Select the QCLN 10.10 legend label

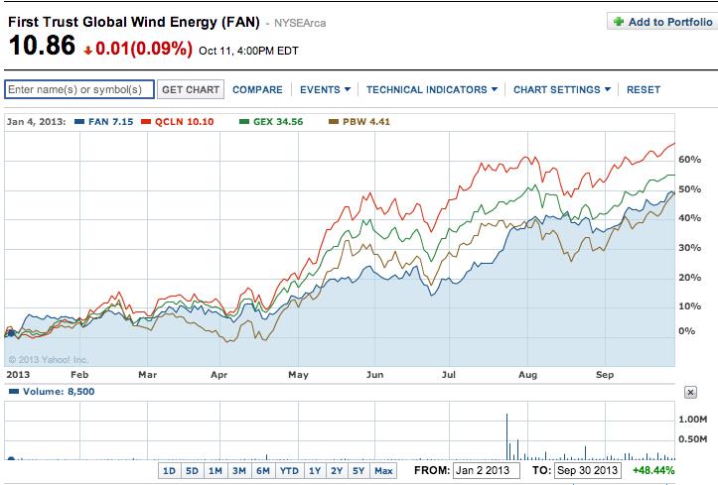point(184,122)
